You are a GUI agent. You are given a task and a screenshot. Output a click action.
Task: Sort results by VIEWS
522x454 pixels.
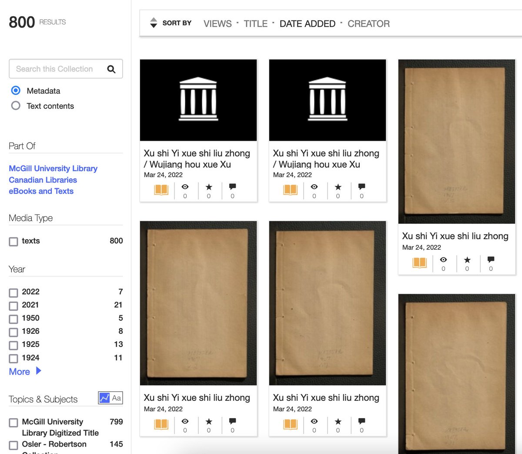coord(217,24)
